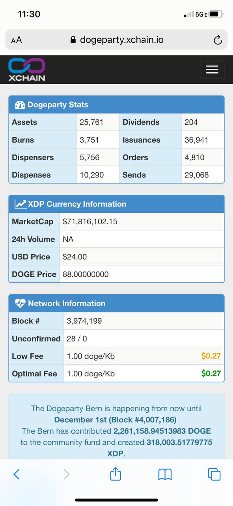Image resolution: width=233 pixels, height=506 pixels.
Task: Tap the Burns stat row label
Action: pos(23,140)
